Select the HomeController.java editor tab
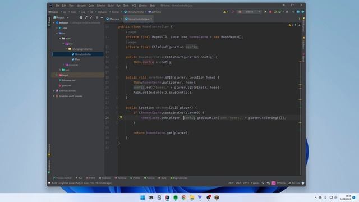This screenshot has width=359, height=202. (x=139, y=19)
